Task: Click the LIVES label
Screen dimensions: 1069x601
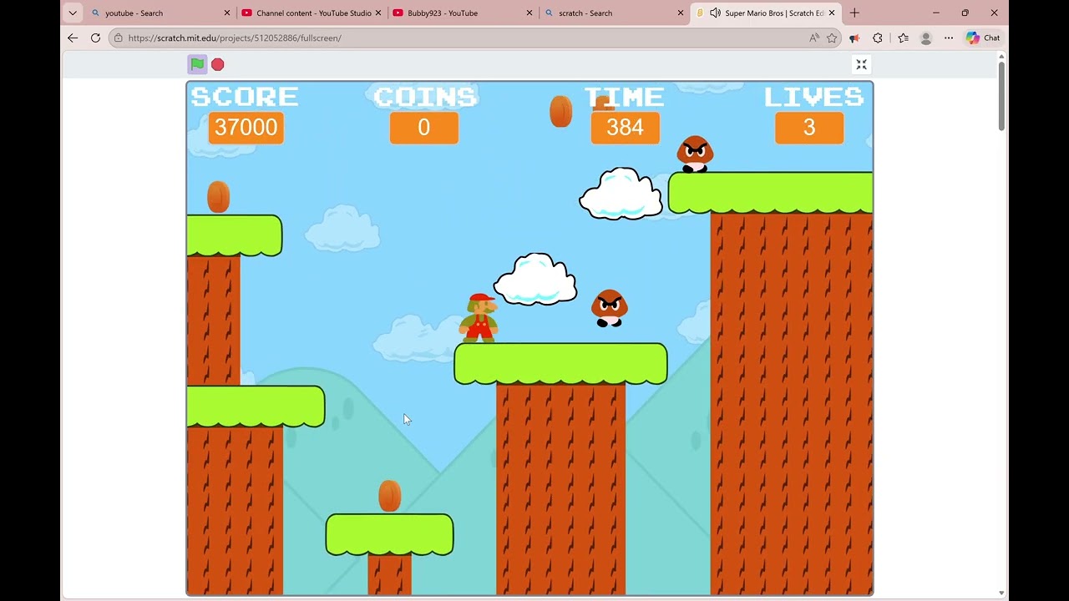Action: tap(813, 96)
